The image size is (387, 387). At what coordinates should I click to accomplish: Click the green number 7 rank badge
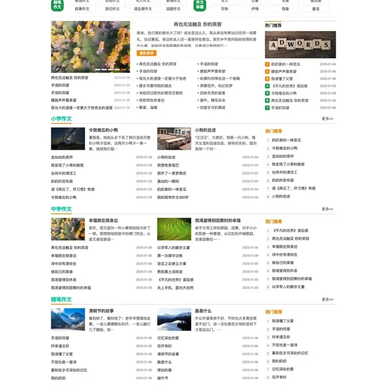click(x=267, y=107)
